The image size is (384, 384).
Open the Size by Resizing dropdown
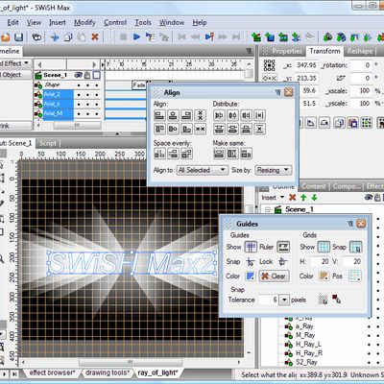pyautogui.click(x=274, y=170)
